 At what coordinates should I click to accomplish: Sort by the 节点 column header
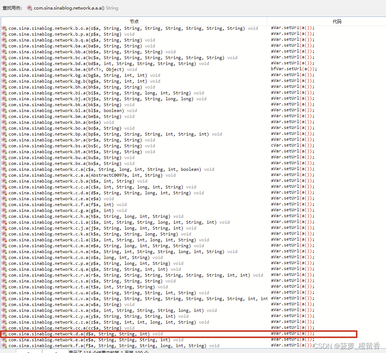pos(134,22)
